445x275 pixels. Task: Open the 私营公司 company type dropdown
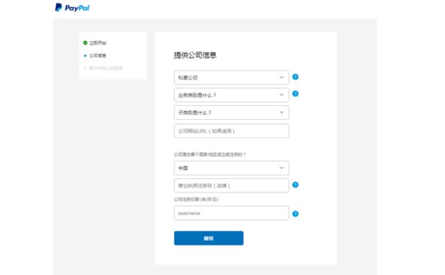coord(232,77)
